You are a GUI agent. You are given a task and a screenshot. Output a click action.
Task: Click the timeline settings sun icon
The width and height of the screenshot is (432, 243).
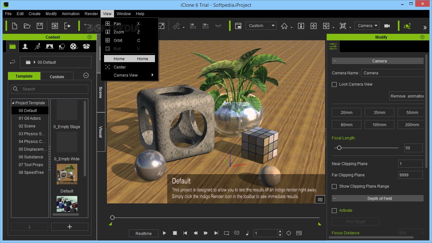click(289, 233)
